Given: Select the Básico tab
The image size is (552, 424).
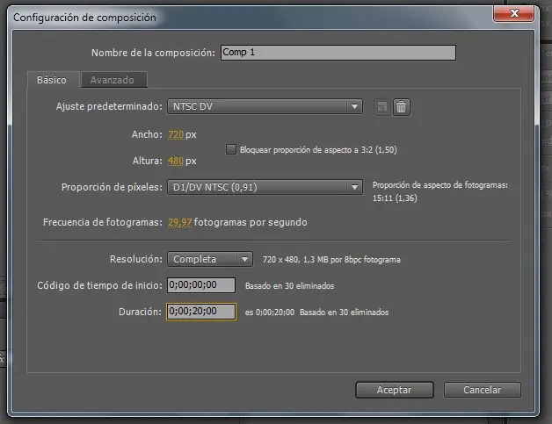Looking at the screenshot, I should 52,80.
